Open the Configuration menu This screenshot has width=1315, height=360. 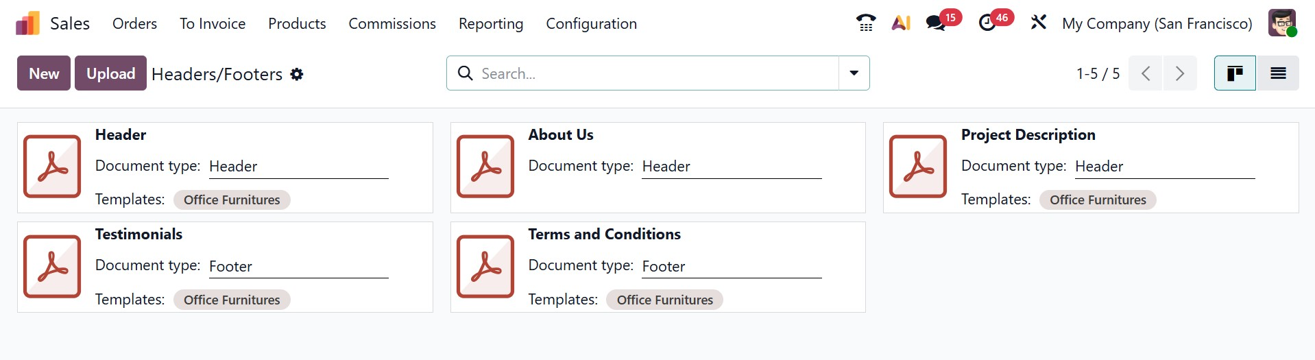591,24
